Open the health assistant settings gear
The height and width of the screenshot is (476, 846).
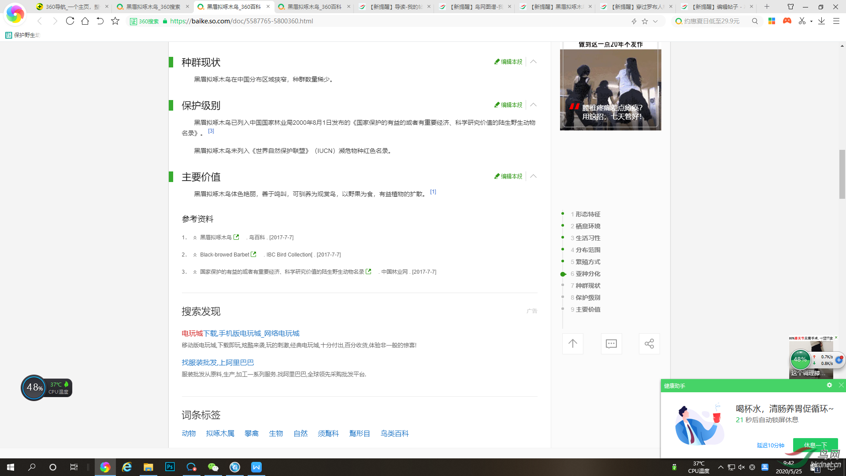[x=829, y=385]
